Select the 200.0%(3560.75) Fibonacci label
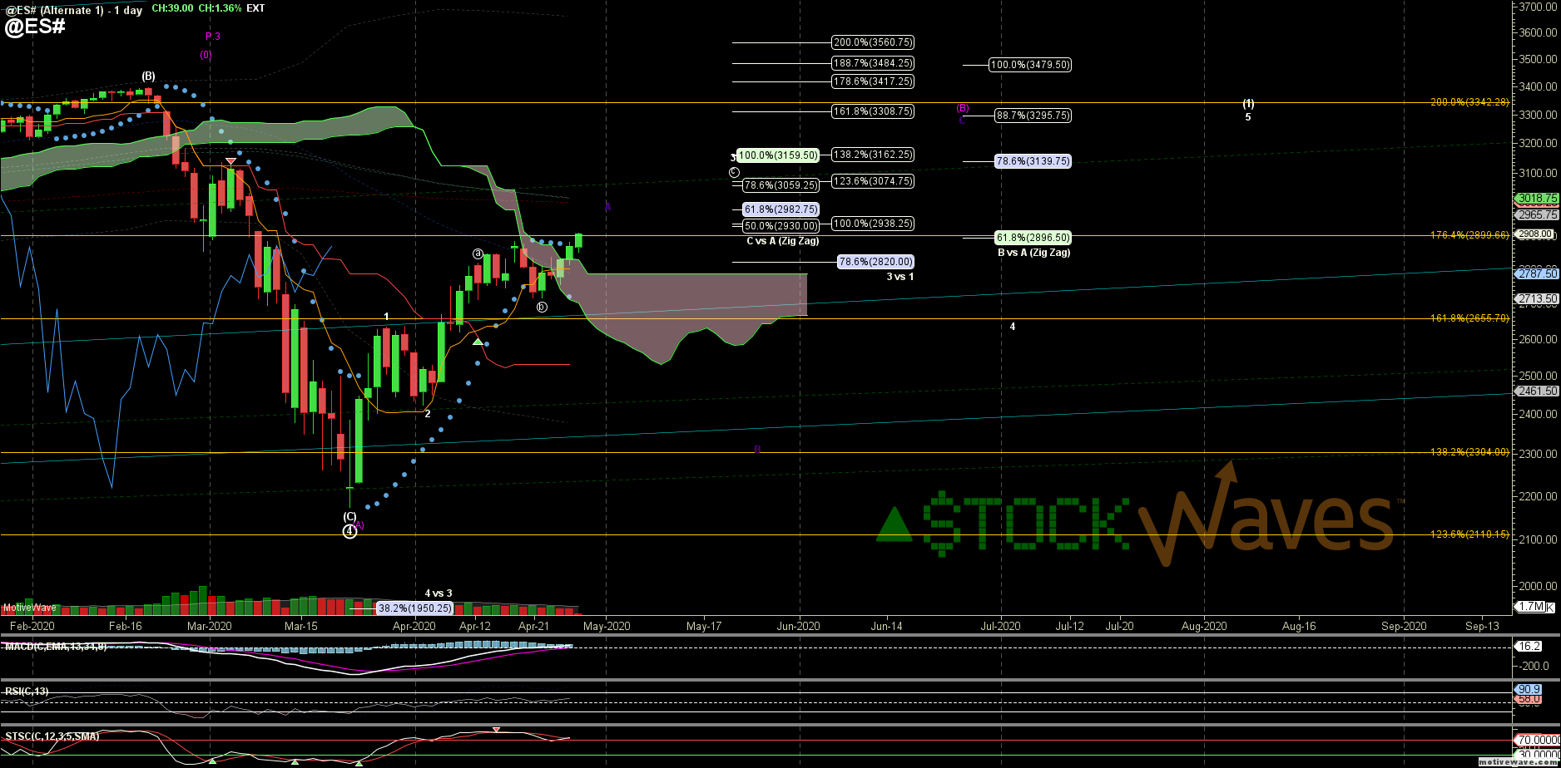1561x768 pixels. [872, 42]
